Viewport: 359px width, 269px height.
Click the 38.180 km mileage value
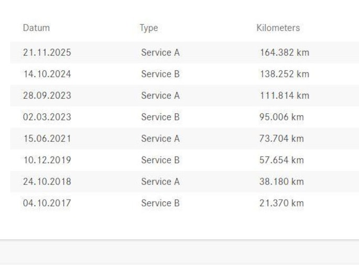pos(281,181)
